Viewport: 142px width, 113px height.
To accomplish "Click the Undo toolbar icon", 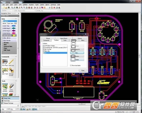I will click(12, 8).
